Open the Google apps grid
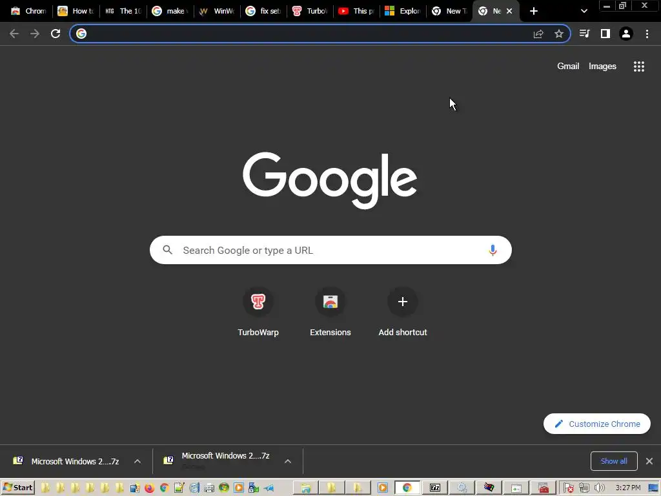The width and height of the screenshot is (661, 496). click(x=639, y=67)
